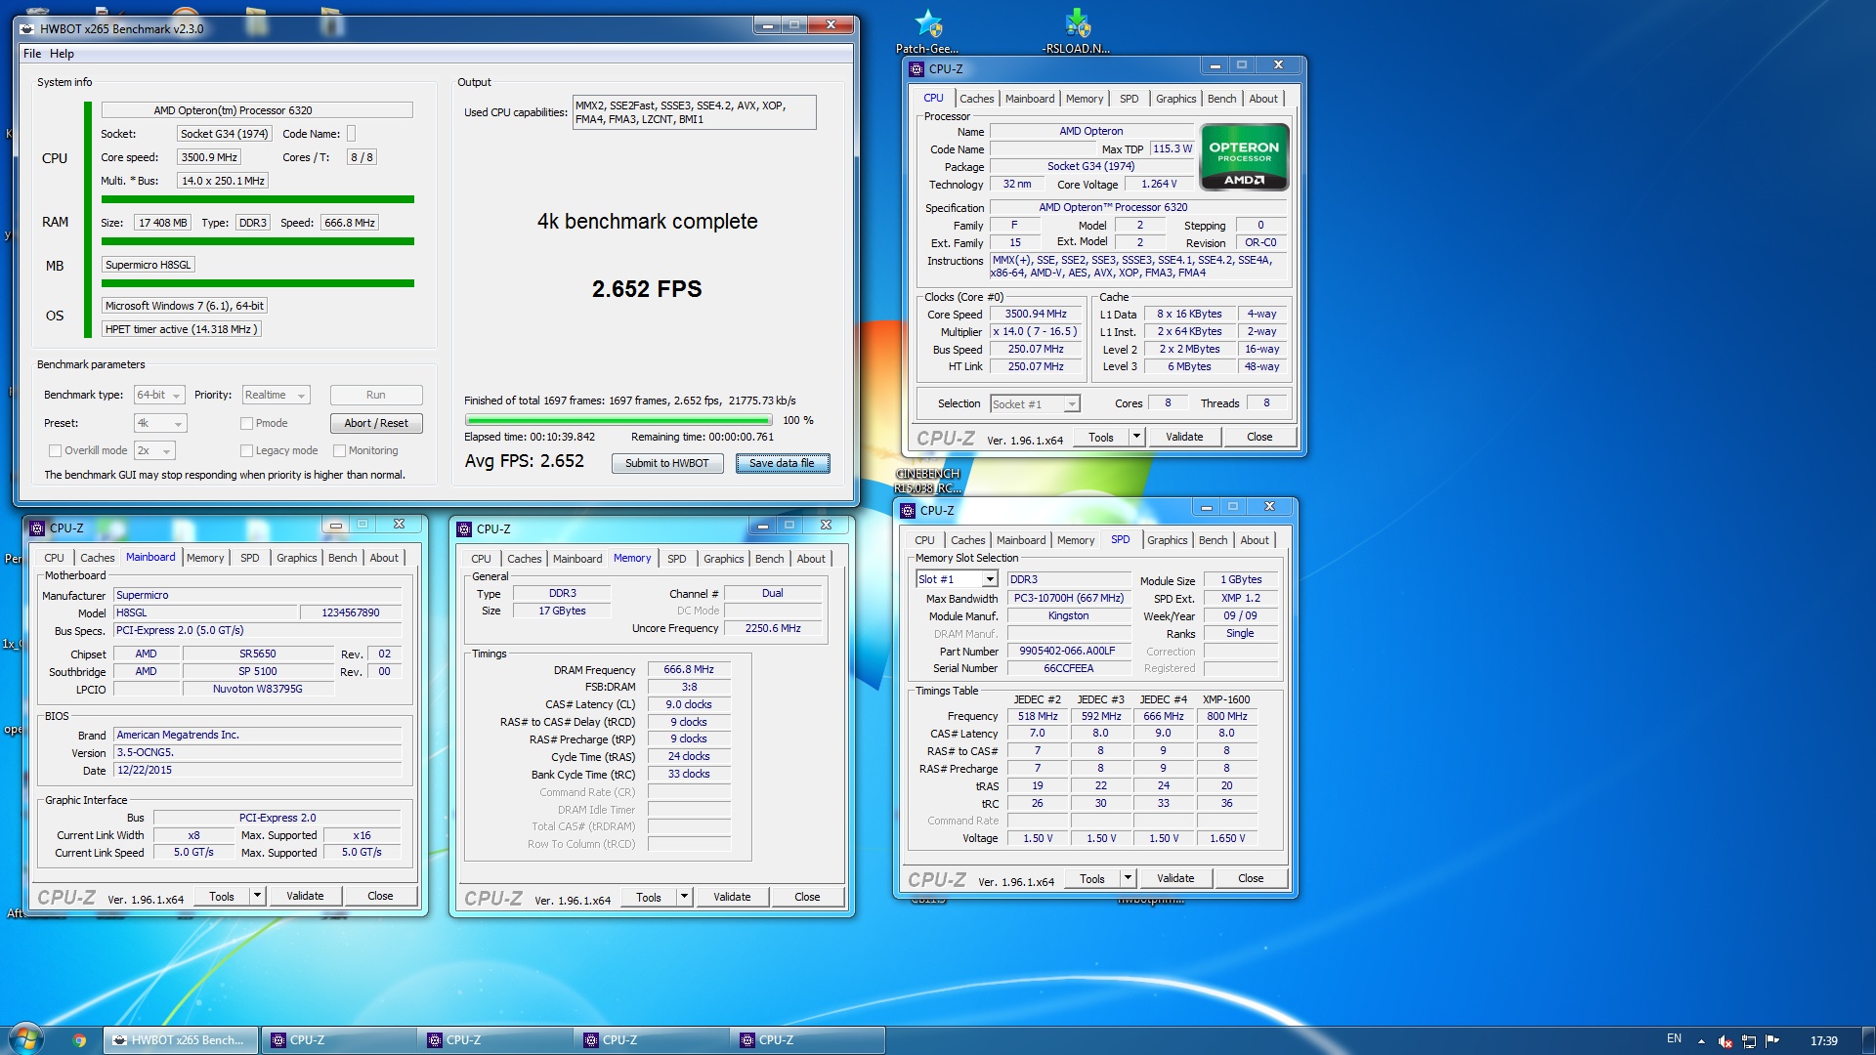Click the EN language indicator
1876x1055 pixels.
1674,1038
